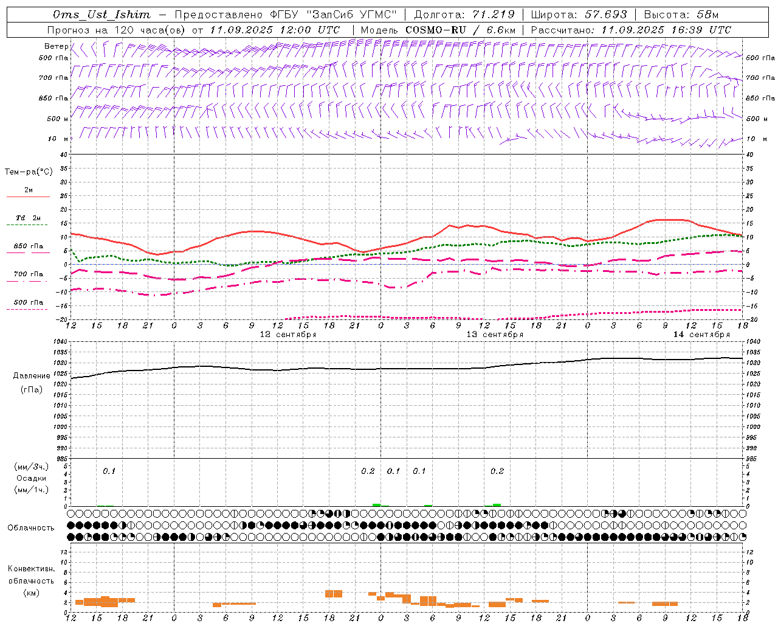The width and height of the screenshot is (778, 623).
Task: Click the 12 сентября date label
Action: (288, 335)
